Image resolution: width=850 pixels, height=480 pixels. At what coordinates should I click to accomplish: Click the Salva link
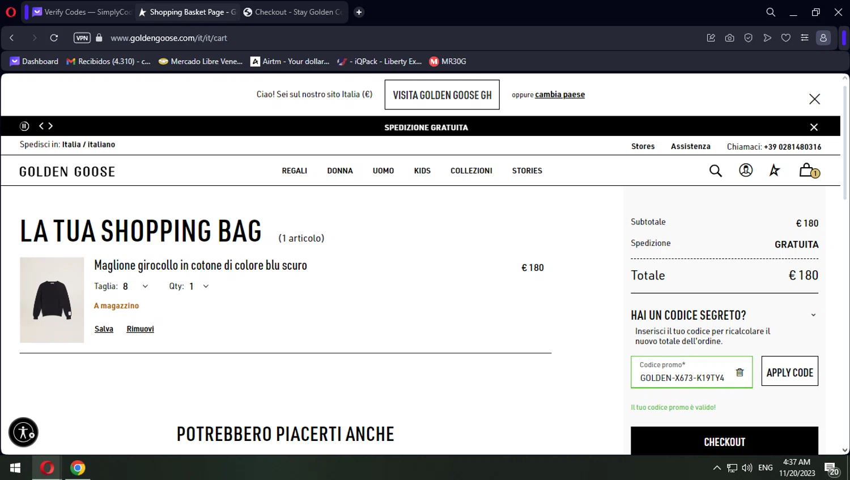click(104, 329)
